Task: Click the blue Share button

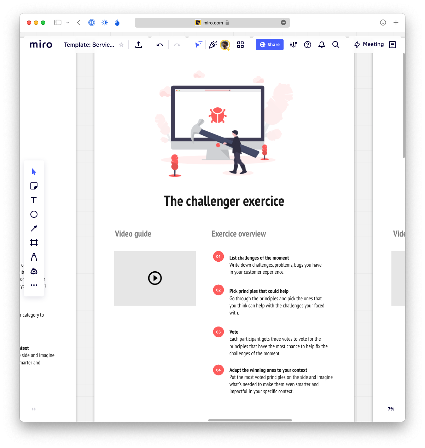Action: click(270, 45)
